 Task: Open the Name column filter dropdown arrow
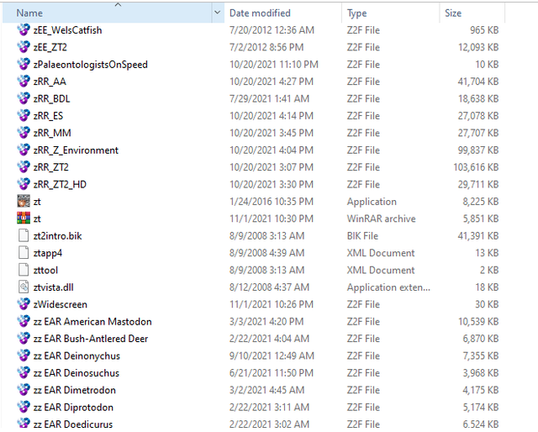217,13
